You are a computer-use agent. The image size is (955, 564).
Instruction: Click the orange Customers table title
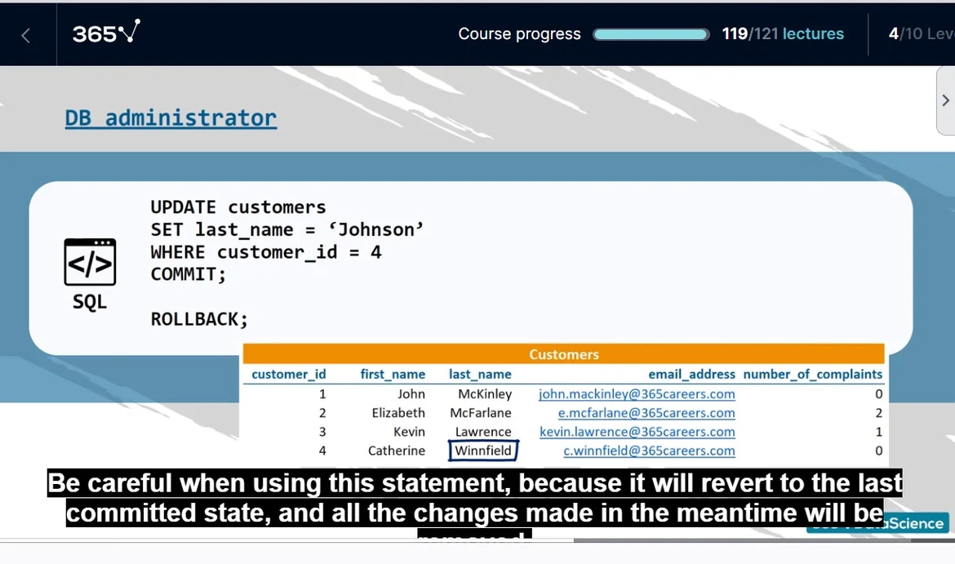click(563, 354)
